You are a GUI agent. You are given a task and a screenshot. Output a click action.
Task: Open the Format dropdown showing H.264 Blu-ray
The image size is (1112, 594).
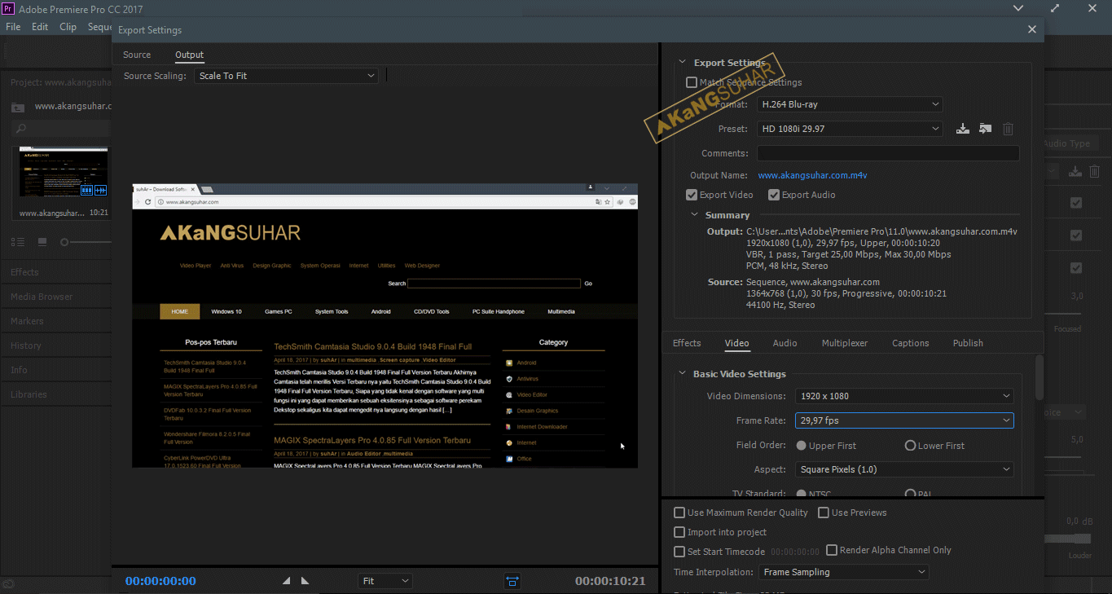(x=849, y=104)
